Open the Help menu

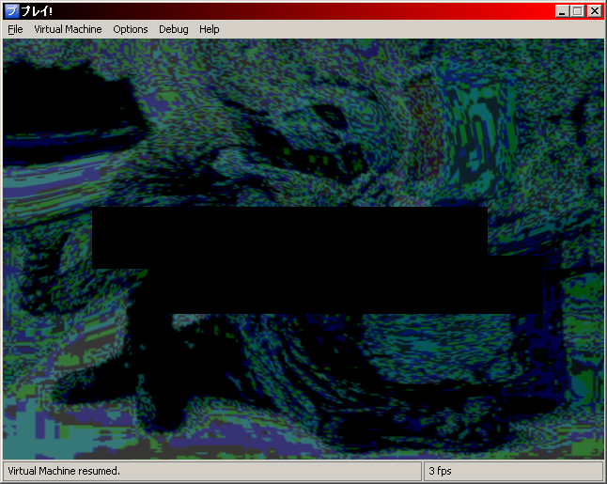(x=209, y=29)
